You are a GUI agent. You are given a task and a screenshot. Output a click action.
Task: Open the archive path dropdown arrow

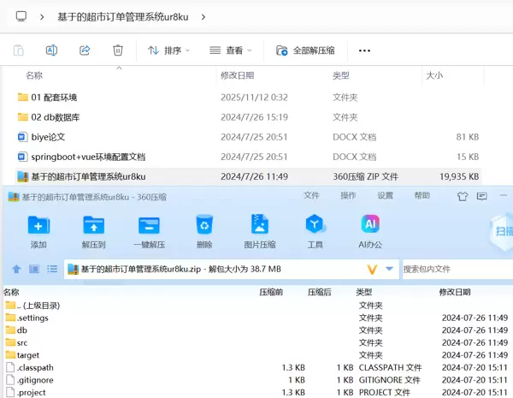(x=390, y=269)
